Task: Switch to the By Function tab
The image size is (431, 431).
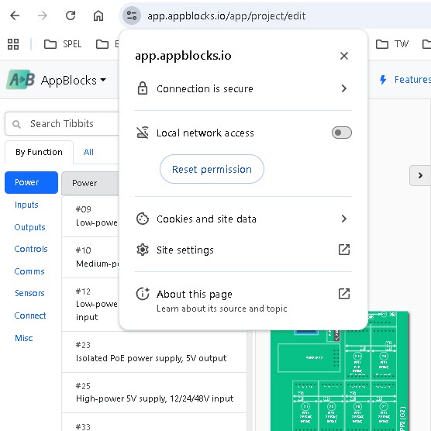Action: 39,152
